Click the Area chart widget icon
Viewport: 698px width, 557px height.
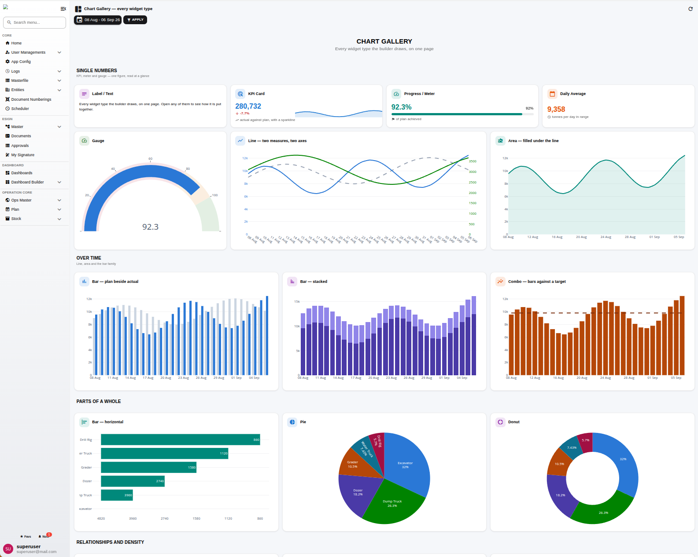click(x=500, y=141)
